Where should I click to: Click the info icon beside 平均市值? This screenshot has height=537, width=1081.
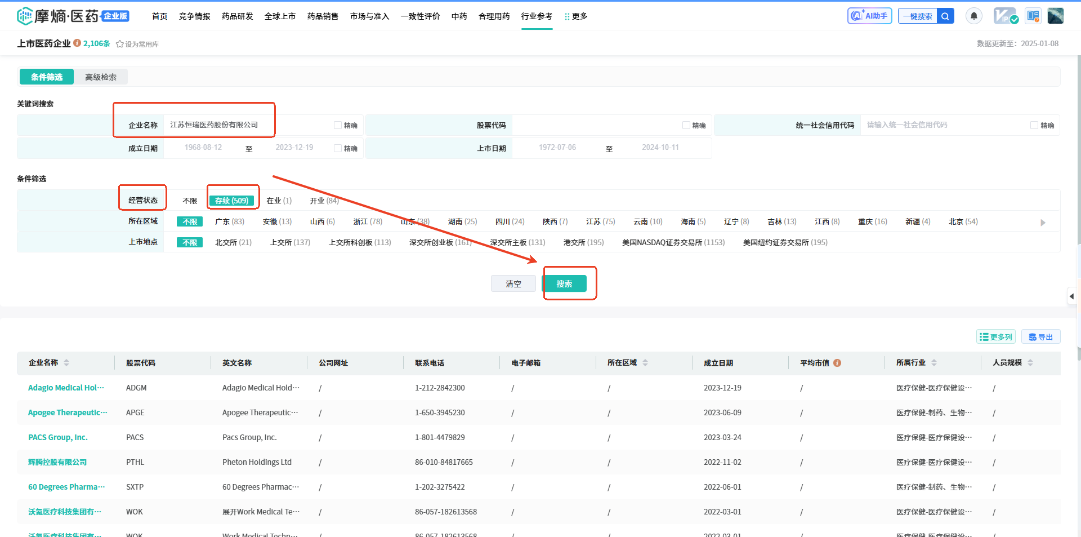click(x=837, y=363)
